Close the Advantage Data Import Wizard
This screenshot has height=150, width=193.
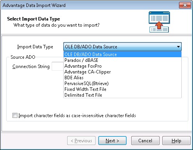click(x=185, y=5)
